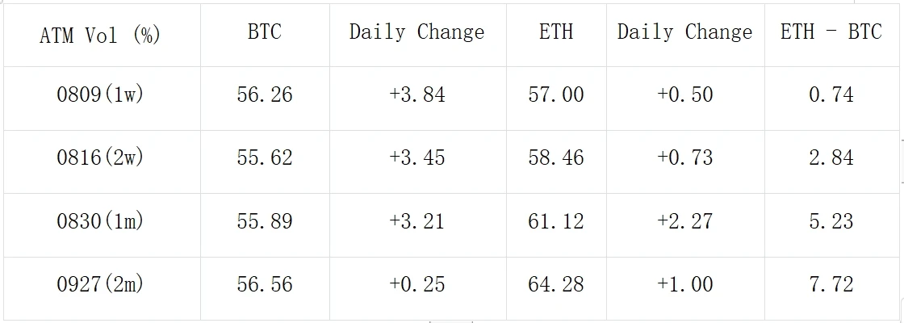Image resolution: width=904 pixels, height=323 pixels.
Task: Click BTC vol value 56.26
Action: click(x=265, y=94)
